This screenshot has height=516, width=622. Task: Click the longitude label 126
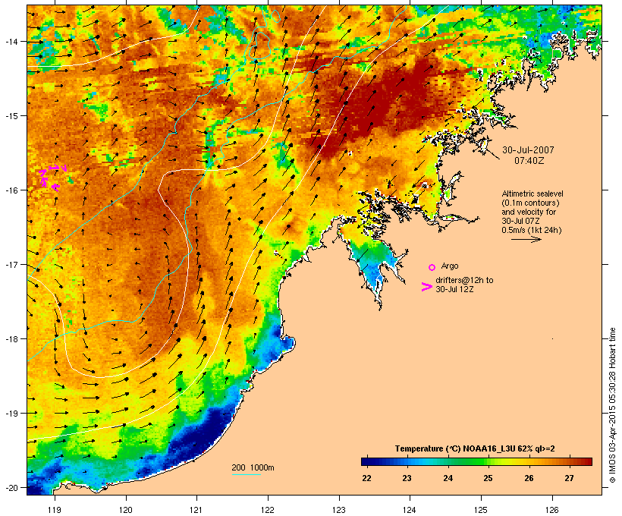(552, 510)
